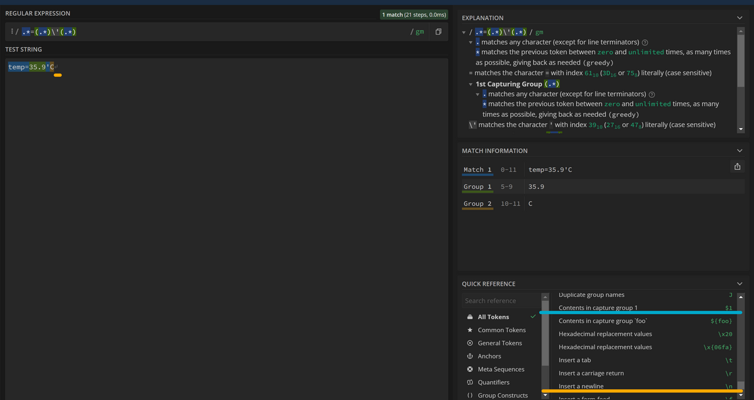Click matched text "temp=35.9'C" in Match 1 row

coord(550,170)
